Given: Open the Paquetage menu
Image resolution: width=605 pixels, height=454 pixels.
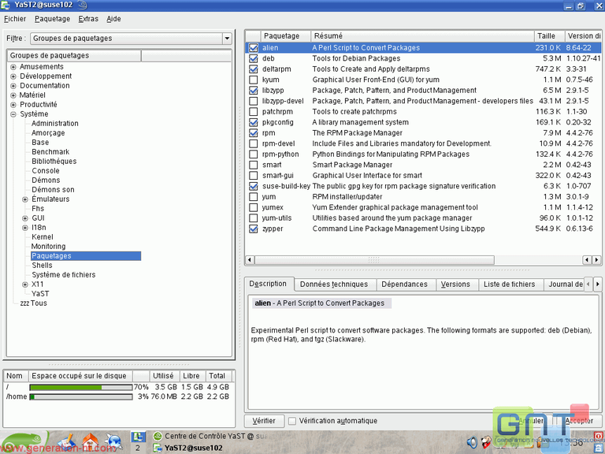Looking at the screenshot, I should pyautogui.click(x=53, y=19).
